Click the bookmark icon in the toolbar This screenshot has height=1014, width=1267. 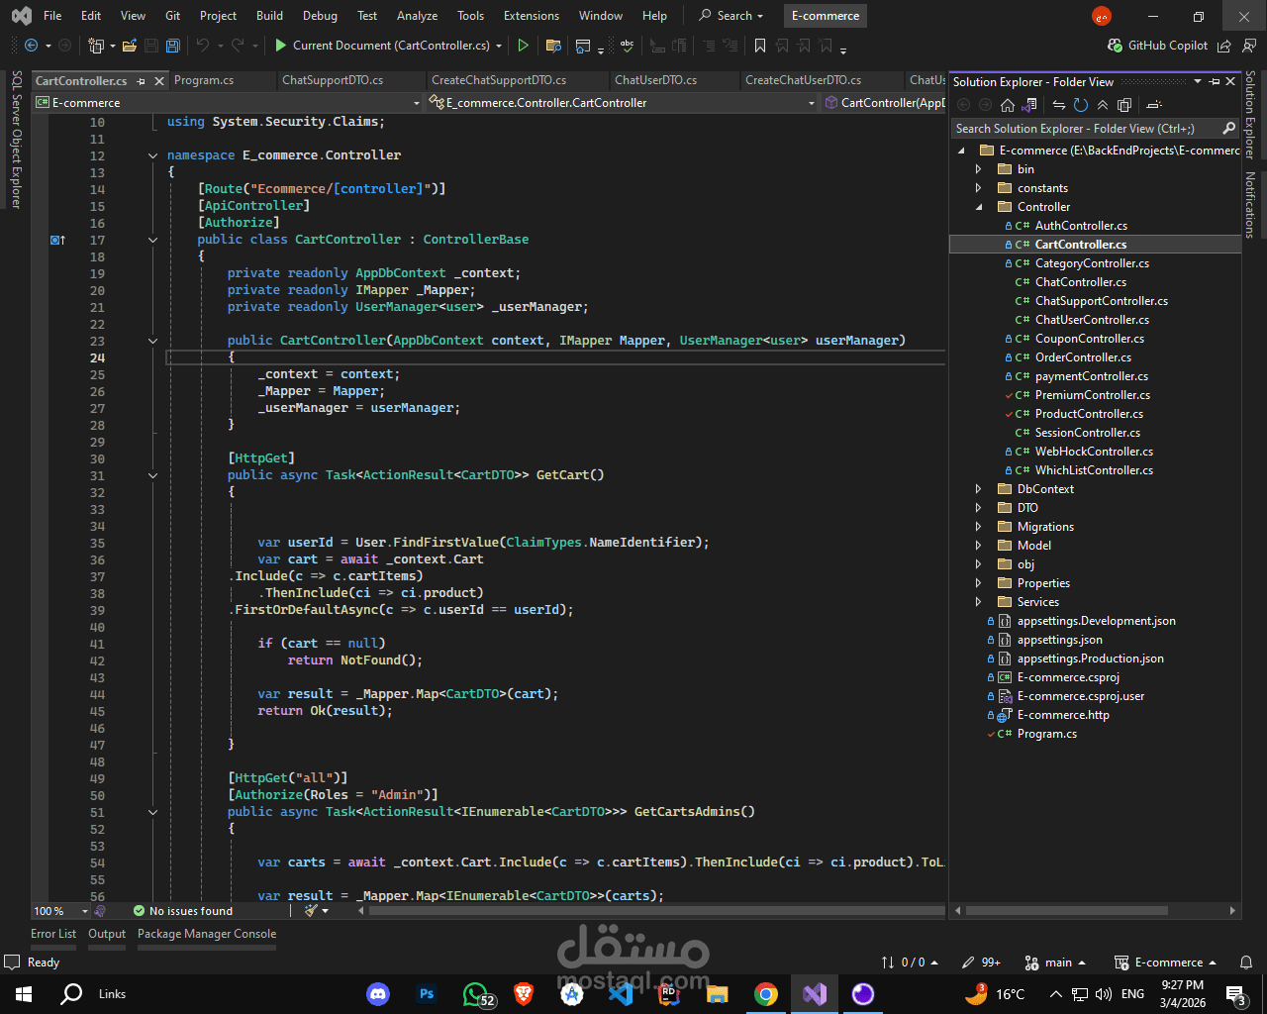760,46
